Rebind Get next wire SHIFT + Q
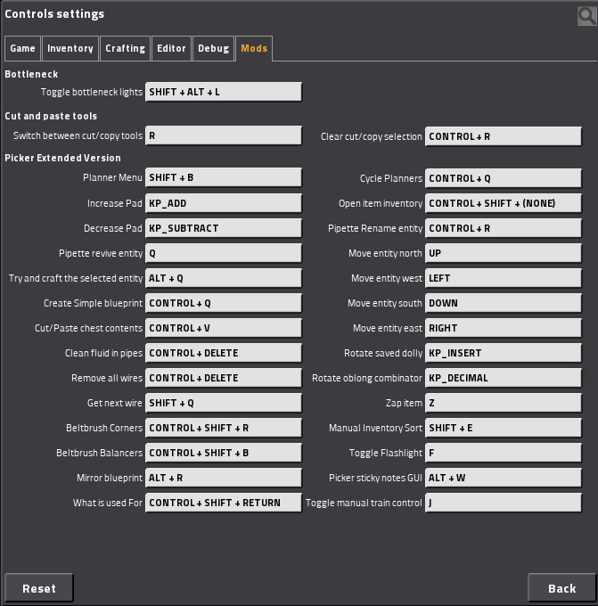This screenshot has width=598, height=606. 224,403
